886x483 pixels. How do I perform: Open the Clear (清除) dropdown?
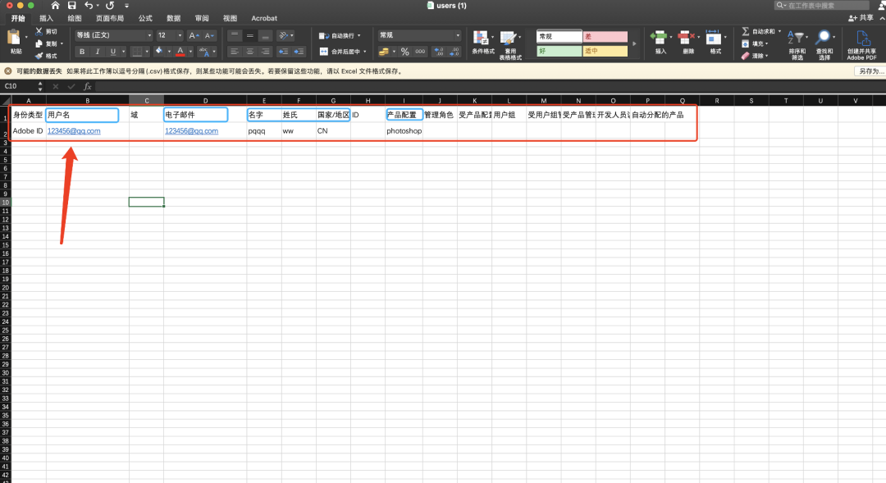pyautogui.click(x=767, y=56)
